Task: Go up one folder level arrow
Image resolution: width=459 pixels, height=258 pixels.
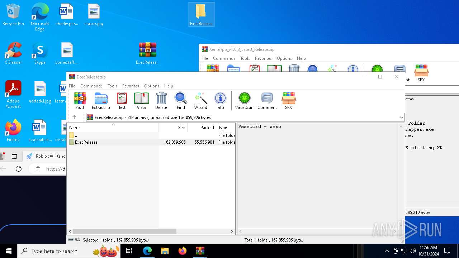Action: tap(74, 117)
